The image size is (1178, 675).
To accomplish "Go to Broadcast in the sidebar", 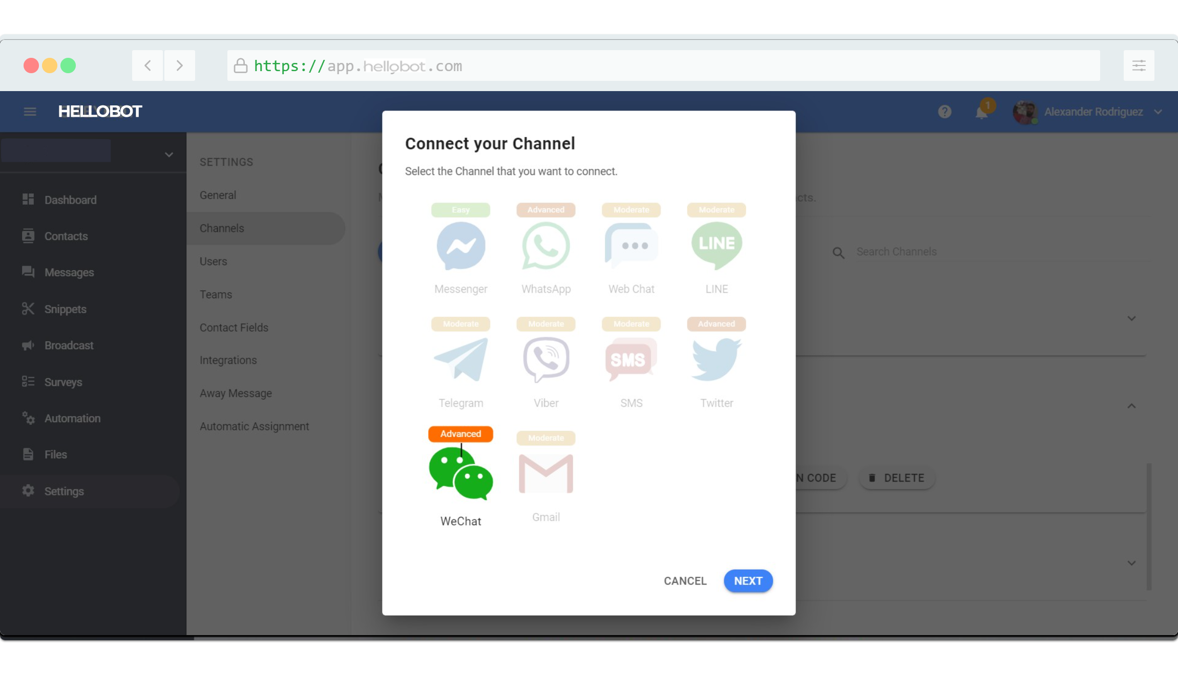I will 69,345.
